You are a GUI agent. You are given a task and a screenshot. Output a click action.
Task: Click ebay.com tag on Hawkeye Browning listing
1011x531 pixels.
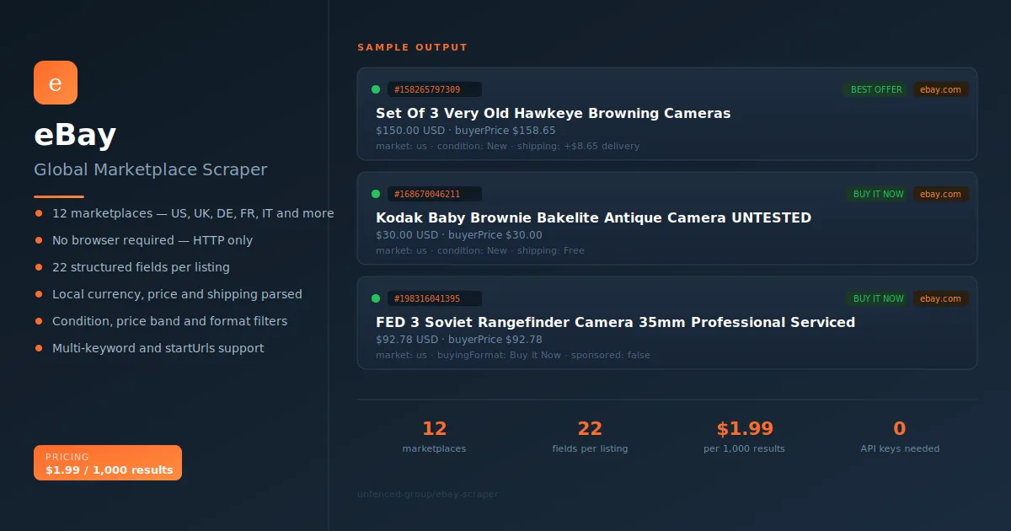pos(940,89)
